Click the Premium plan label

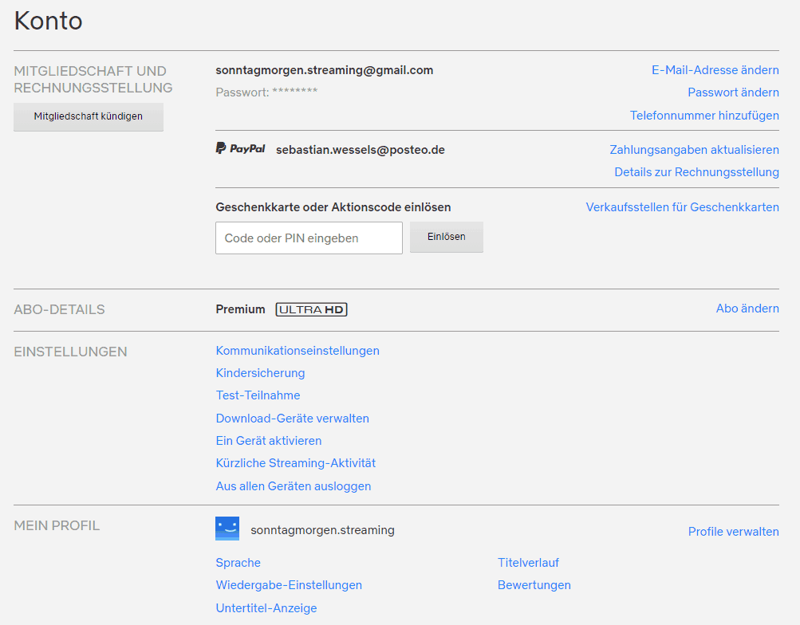[x=240, y=309]
